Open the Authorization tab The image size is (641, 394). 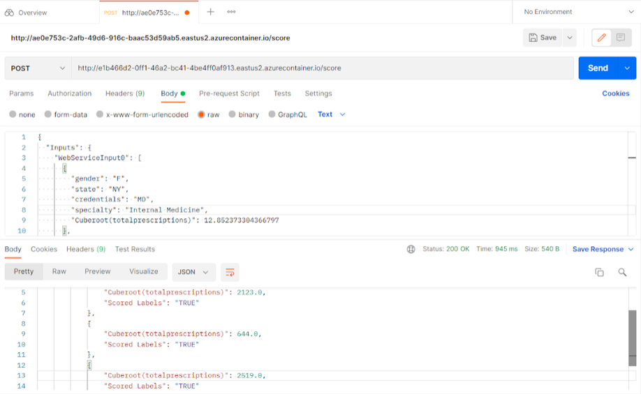point(70,93)
